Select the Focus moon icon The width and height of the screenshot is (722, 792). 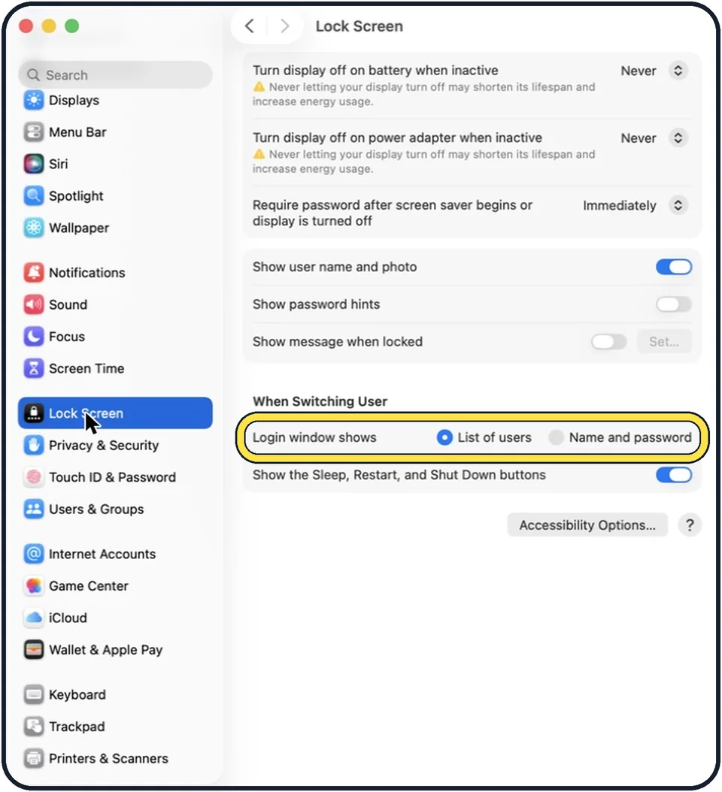[x=34, y=337]
